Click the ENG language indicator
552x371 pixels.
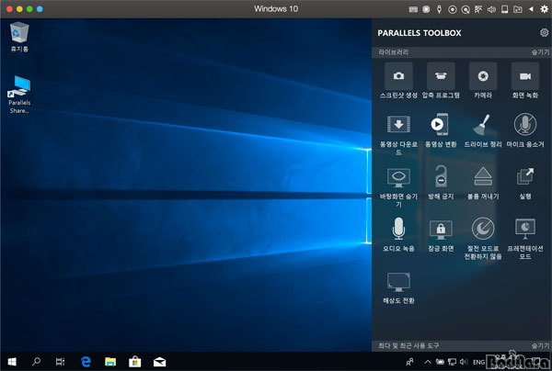coord(478,362)
